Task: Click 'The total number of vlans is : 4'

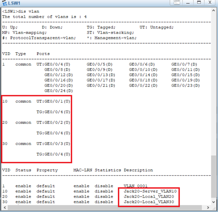Action: click(x=44, y=17)
